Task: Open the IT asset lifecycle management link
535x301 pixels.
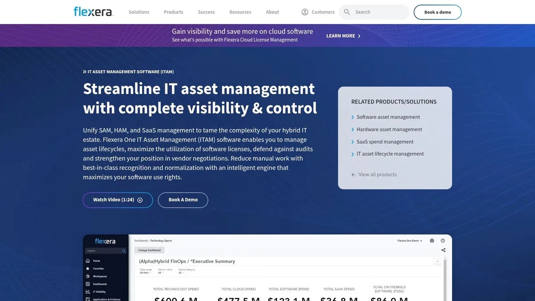Action: (390, 154)
